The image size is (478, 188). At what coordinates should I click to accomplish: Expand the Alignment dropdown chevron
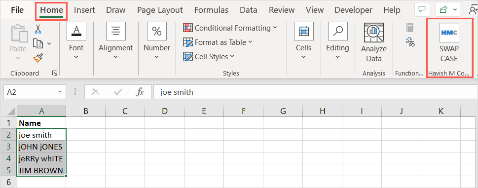[115, 57]
